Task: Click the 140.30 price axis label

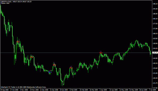Action: click(155, 63)
